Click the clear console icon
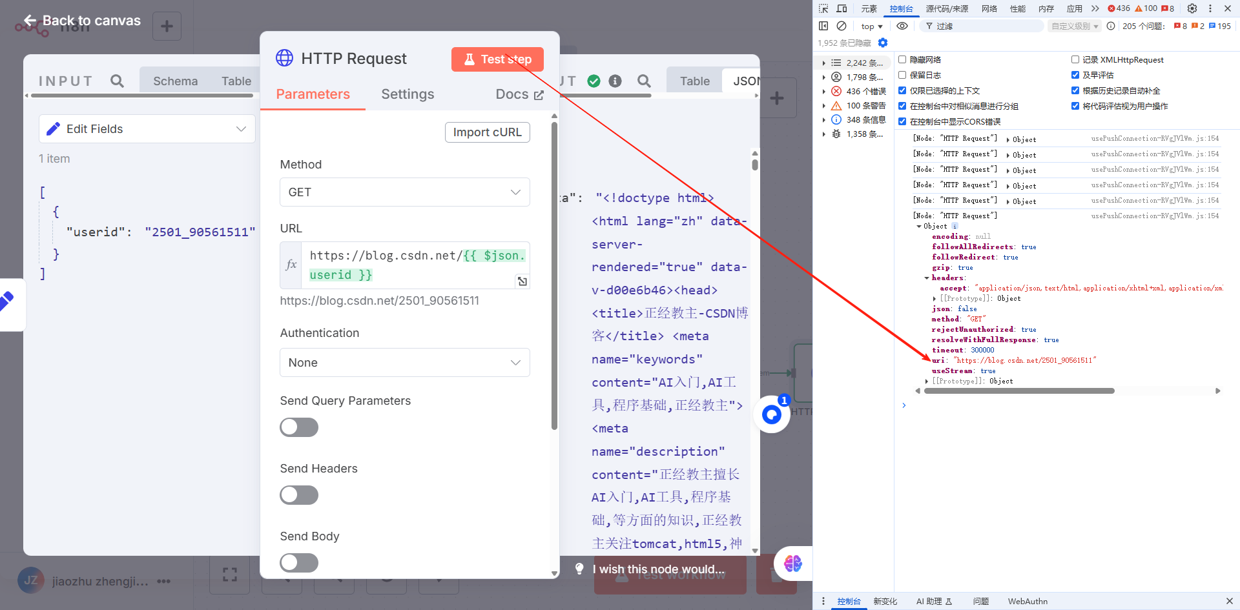This screenshot has height=610, width=1240. pos(842,26)
